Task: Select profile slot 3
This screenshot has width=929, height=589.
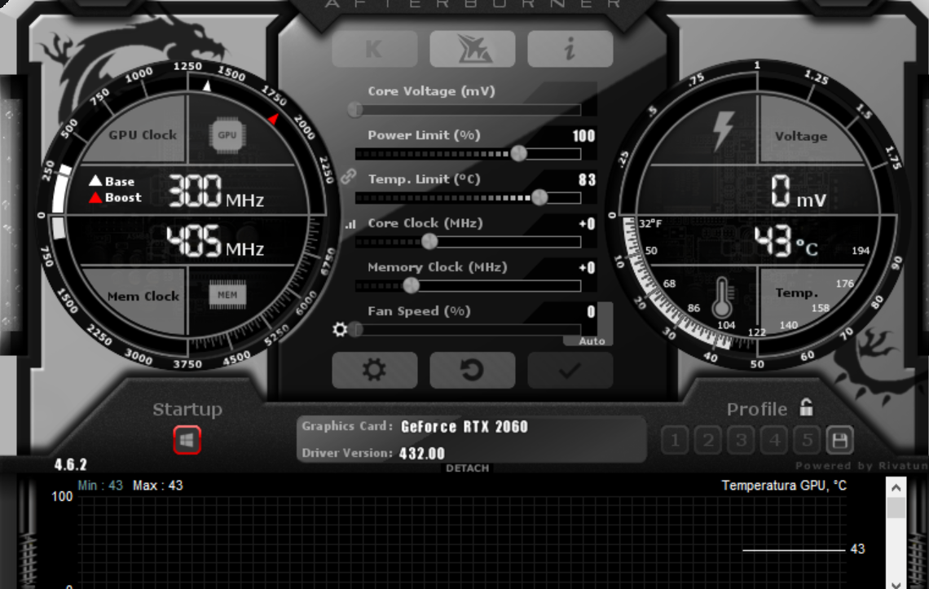Action: [742, 440]
